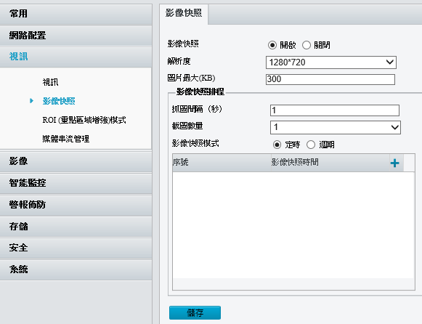
Task: Select the 開啟 radio for 影像快照
Action: coord(272,45)
